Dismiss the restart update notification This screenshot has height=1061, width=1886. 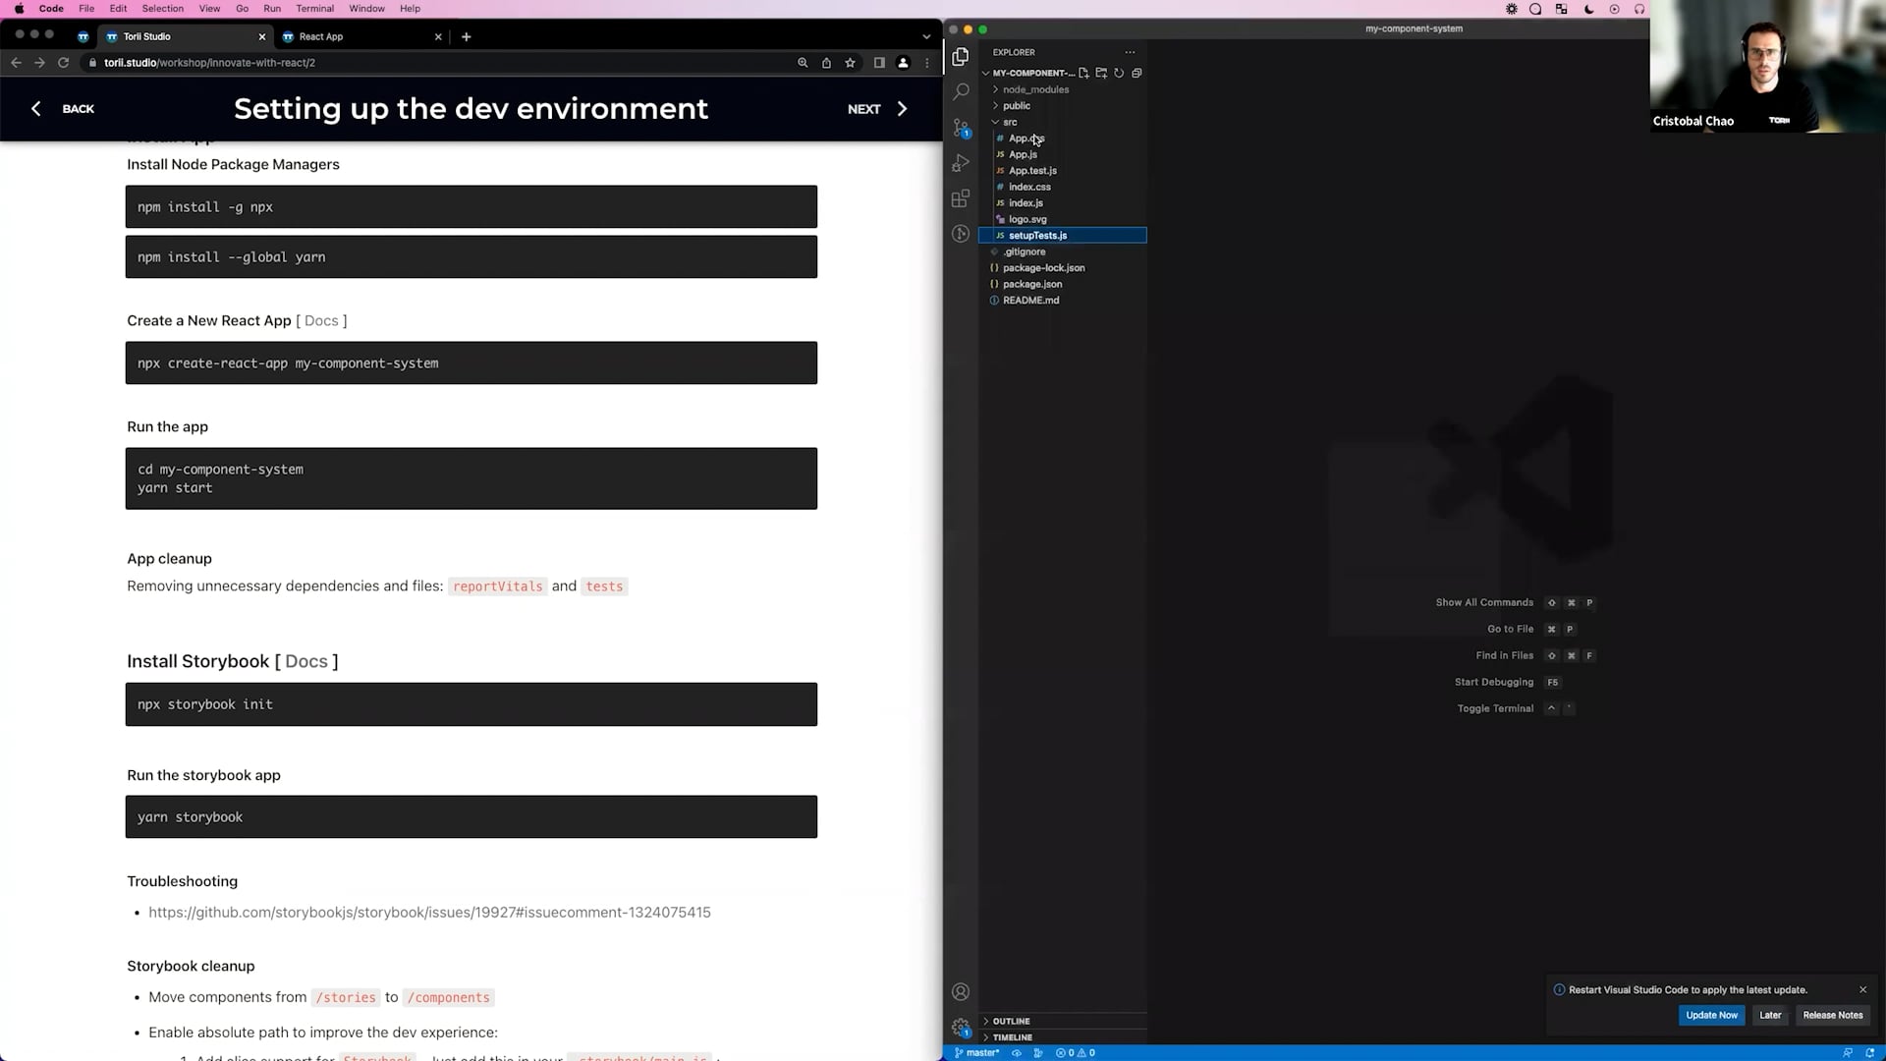pyautogui.click(x=1862, y=989)
